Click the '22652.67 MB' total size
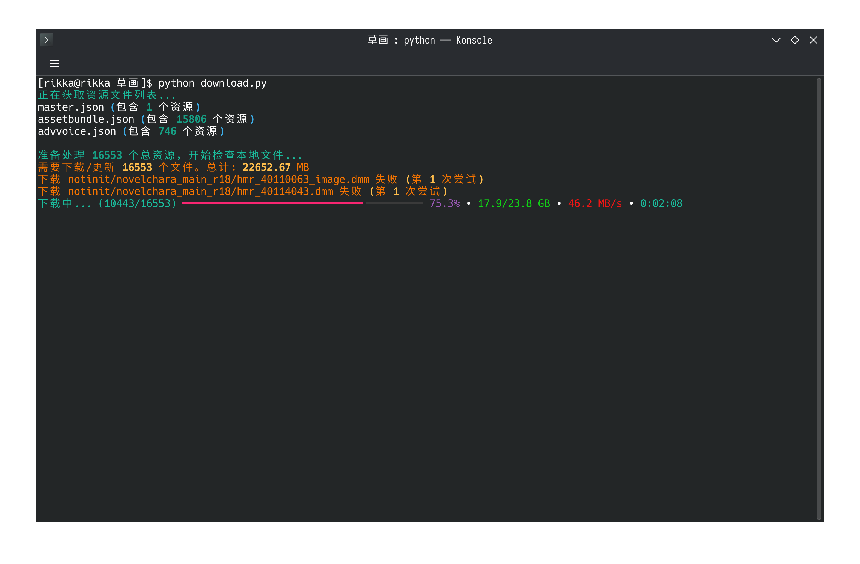Image resolution: width=860 pixels, height=564 pixels. (x=276, y=167)
